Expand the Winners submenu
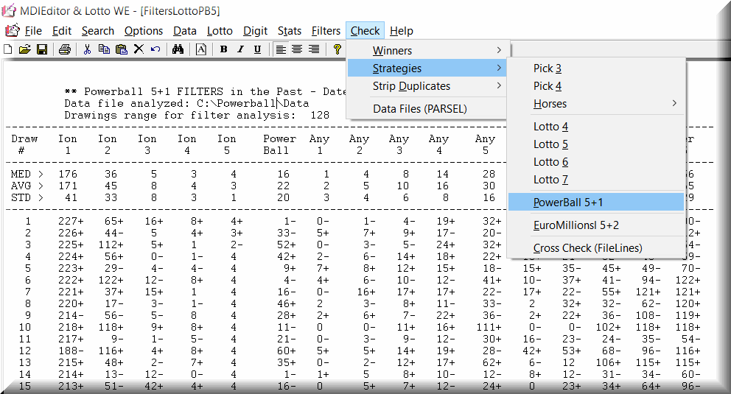The height and width of the screenshot is (394, 731). (427, 50)
